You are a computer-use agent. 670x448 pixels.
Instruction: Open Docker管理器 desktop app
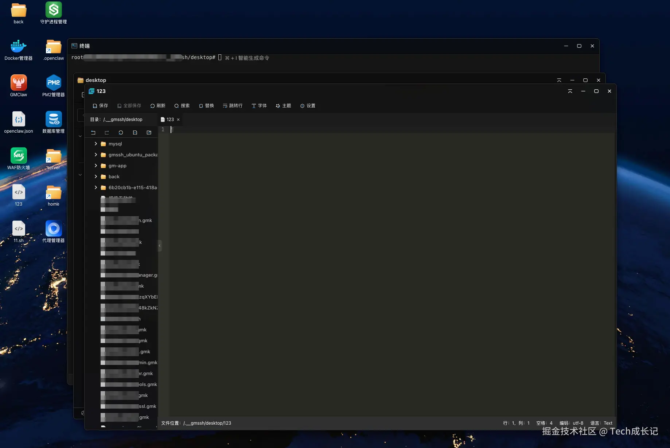click(x=19, y=50)
